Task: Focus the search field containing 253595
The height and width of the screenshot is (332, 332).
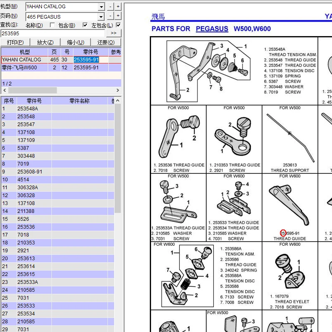Action: tap(53, 34)
